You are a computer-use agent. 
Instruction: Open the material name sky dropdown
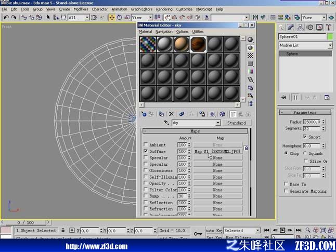(x=218, y=123)
